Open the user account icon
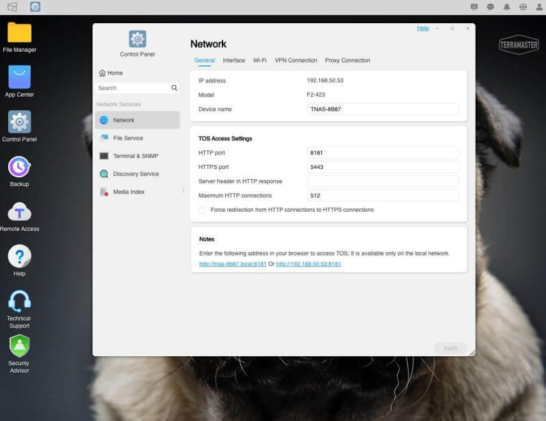This screenshot has width=546, height=421. tap(539, 7)
